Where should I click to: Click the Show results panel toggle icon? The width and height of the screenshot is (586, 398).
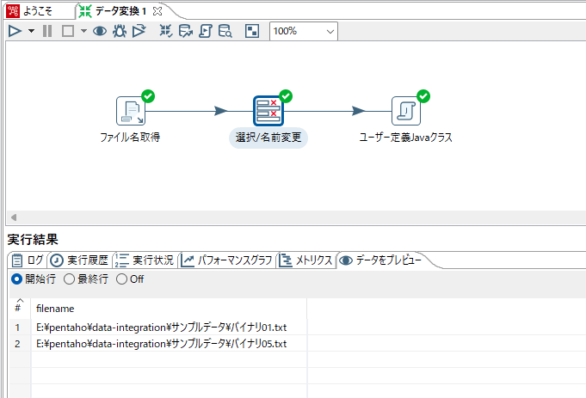tap(252, 31)
